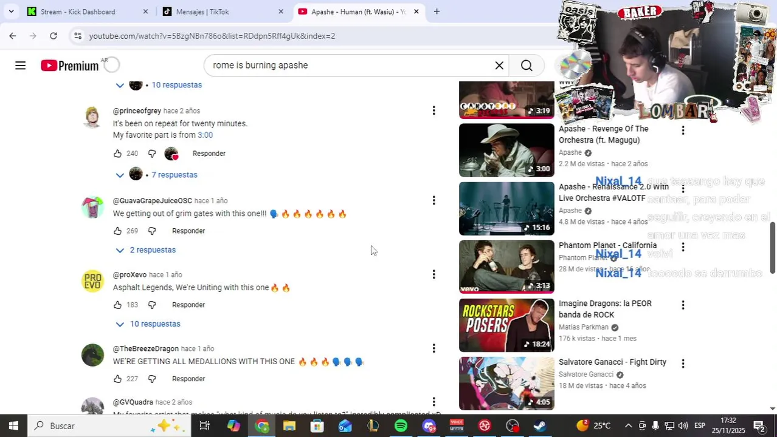Click the magnifier search button

point(527,66)
